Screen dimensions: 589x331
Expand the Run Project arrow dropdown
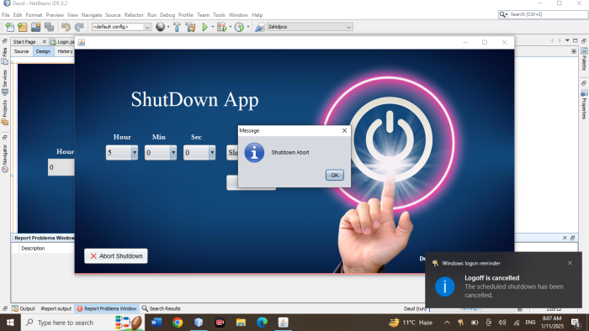coord(213,27)
